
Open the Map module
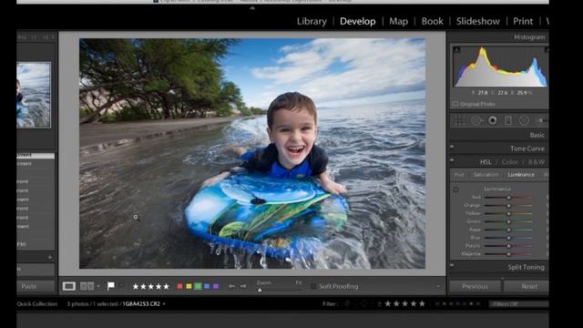pos(399,22)
